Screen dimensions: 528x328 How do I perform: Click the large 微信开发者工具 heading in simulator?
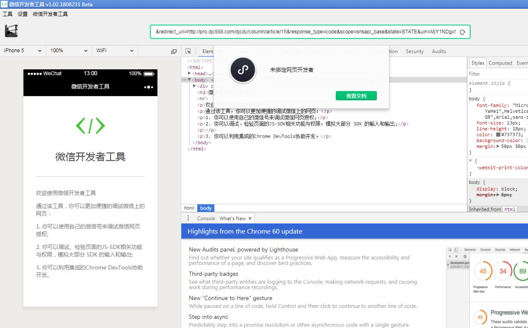coord(90,157)
